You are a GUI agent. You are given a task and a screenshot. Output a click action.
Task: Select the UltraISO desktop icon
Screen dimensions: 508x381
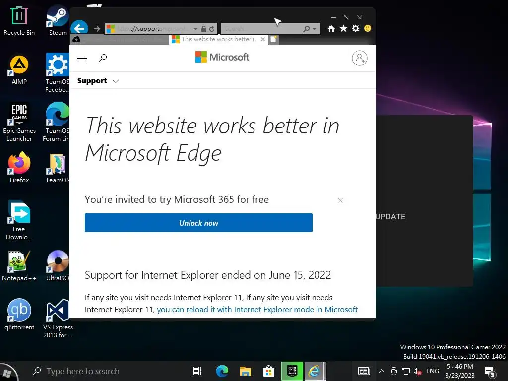[x=58, y=266]
